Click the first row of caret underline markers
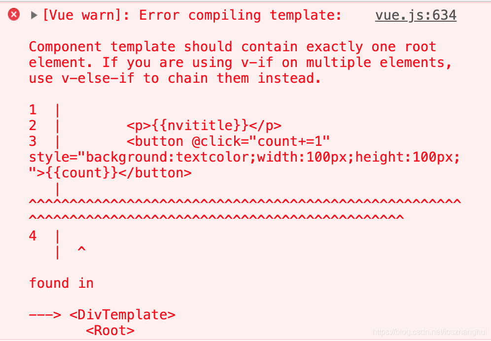The width and height of the screenshot is (491, 341). point(245,202)
